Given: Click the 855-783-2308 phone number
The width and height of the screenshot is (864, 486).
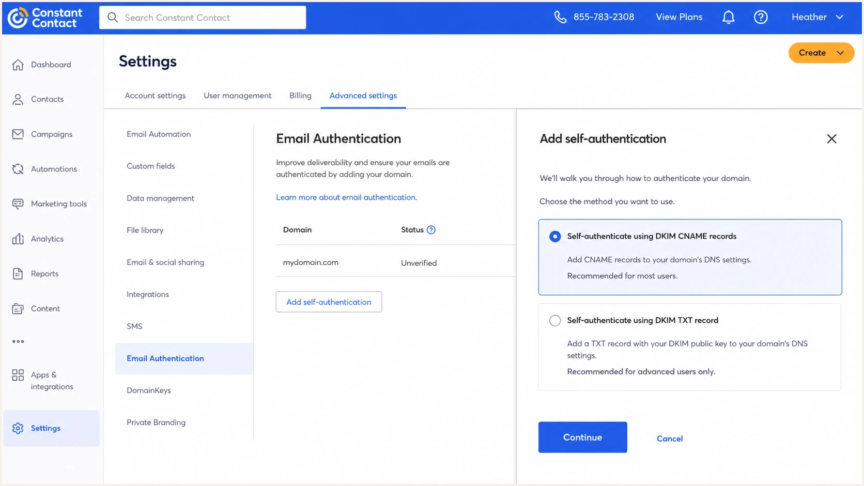Looking at the screenshot, I should (x=604, y=17).
